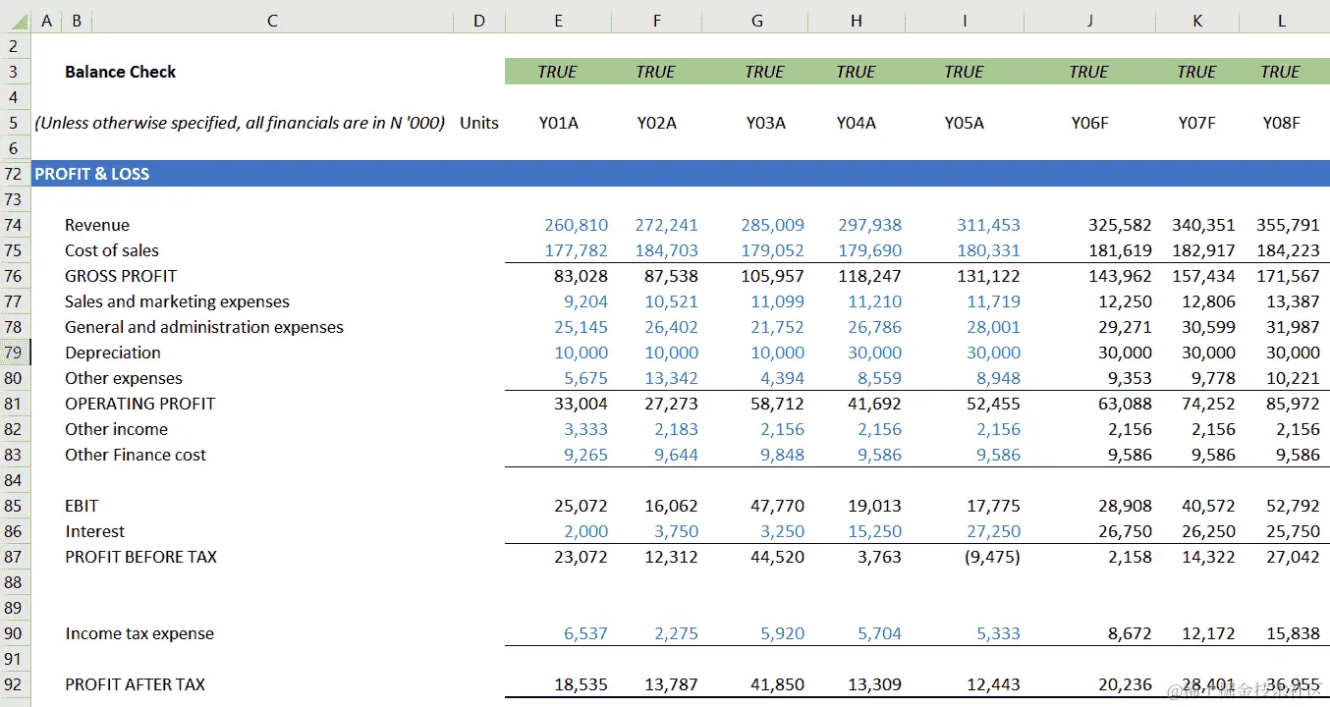1330x707 pixels.
Task: Click the TRUE cell under column E
Action: click(558, 72)
